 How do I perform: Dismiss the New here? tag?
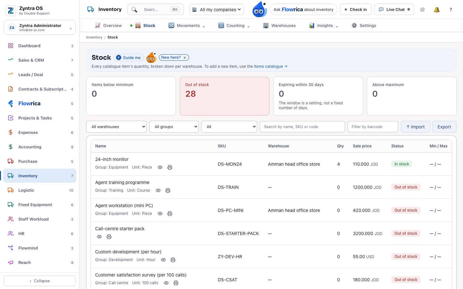pos(185,58)
